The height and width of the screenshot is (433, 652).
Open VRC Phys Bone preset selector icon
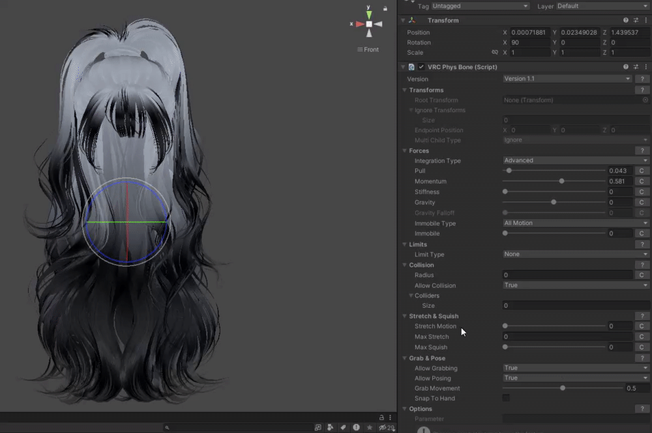pos(636,67)
